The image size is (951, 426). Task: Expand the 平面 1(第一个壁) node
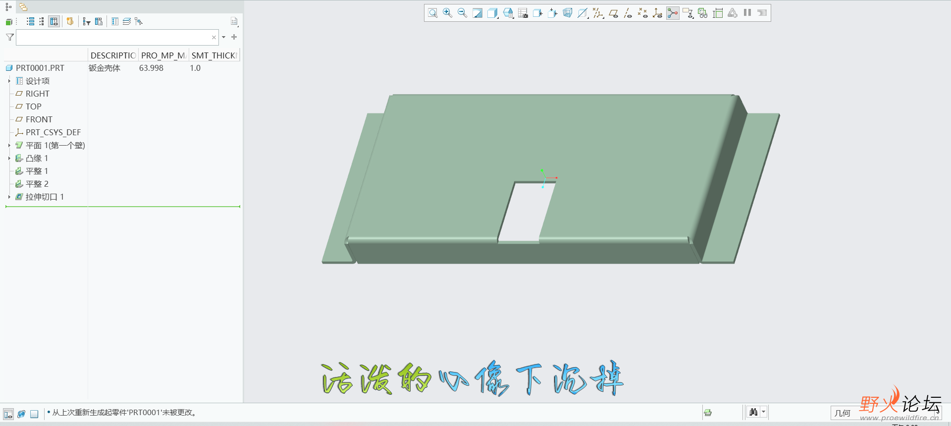coord(9,146)
